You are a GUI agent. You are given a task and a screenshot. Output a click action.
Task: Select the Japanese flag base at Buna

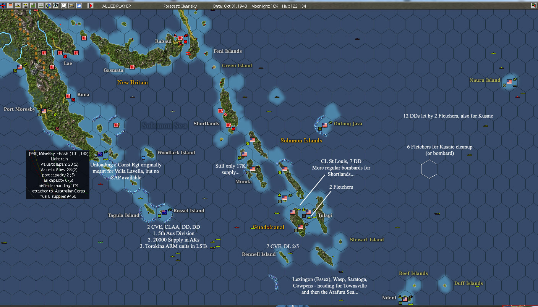pyautogui.click(x=68, y=97)
